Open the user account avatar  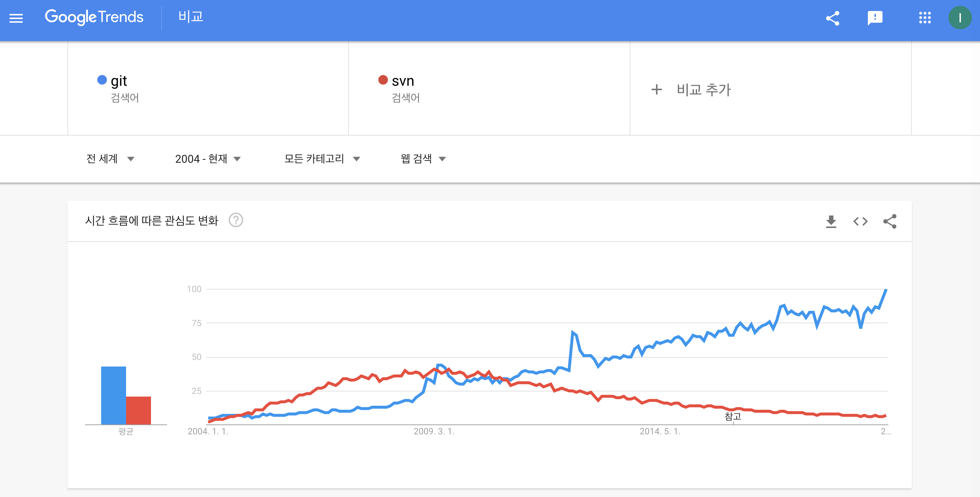click(959, 18)
